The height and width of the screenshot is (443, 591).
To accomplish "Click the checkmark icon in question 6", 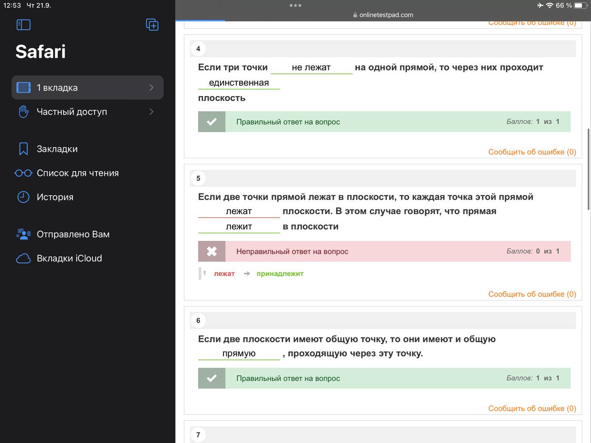I will pyautogui.click(x=211, y=378).
